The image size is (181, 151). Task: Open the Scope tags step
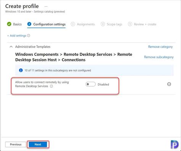coord(115,24)
